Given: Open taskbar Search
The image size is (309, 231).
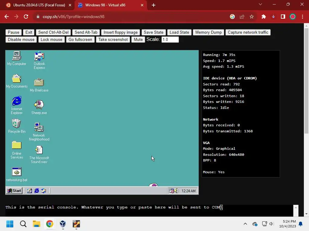Looking at the screenshot, I should coord(23,224).
